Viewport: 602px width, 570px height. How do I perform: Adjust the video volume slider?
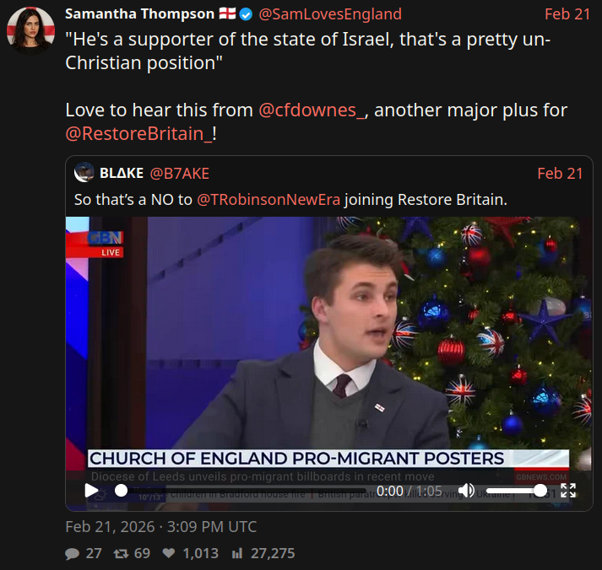(516, 491)
